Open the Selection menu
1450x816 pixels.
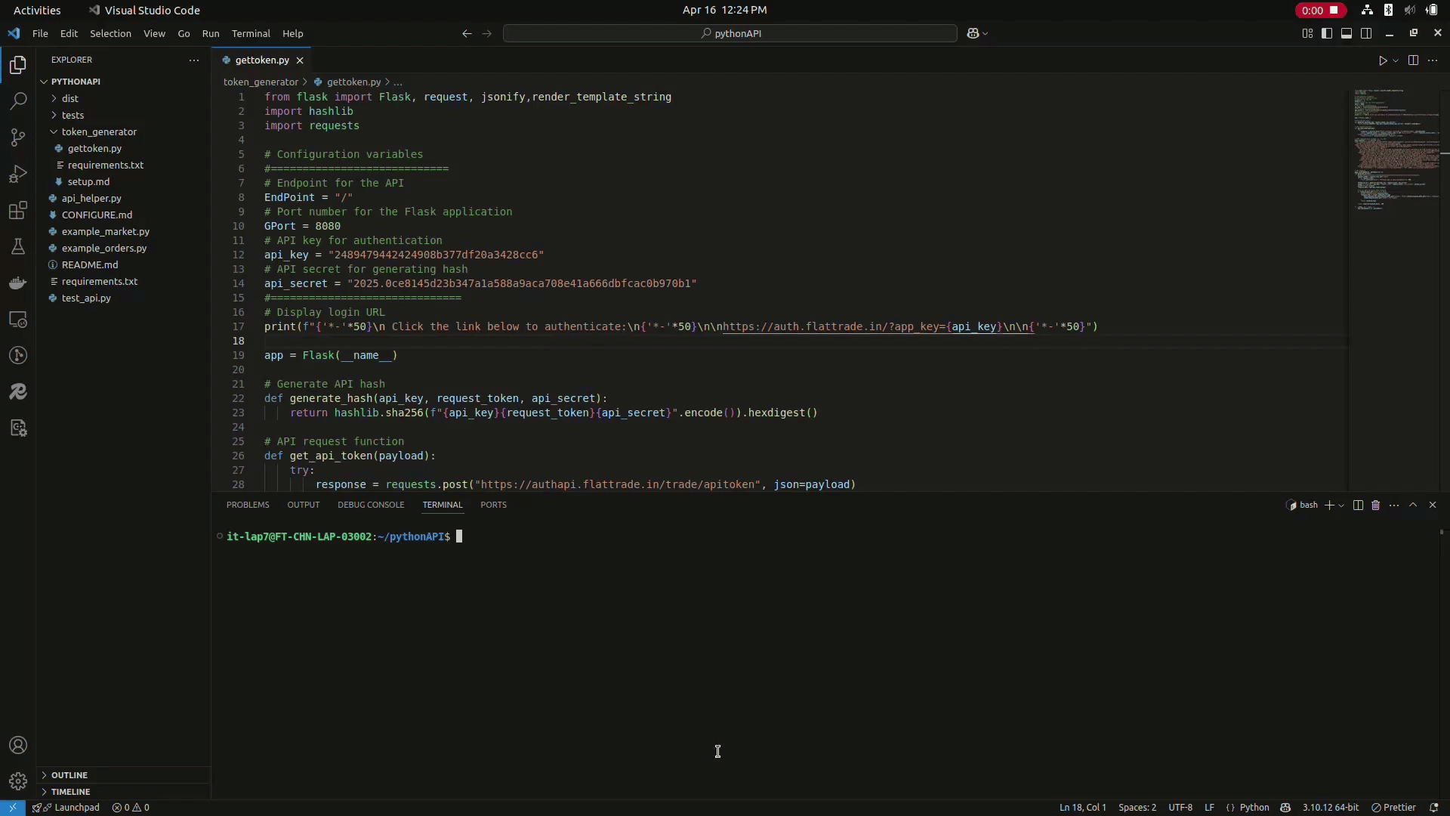point(110,33)
